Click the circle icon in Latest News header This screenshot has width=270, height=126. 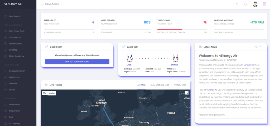pos(256,47)
